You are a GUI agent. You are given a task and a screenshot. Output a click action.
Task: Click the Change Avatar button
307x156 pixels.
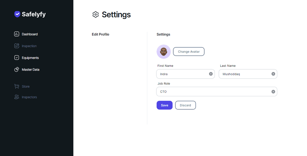click(189, 52)
